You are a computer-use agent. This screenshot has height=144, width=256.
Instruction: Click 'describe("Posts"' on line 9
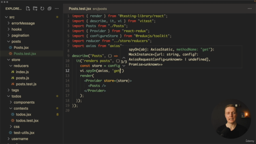pyautogui.click(x=88, y=56)
